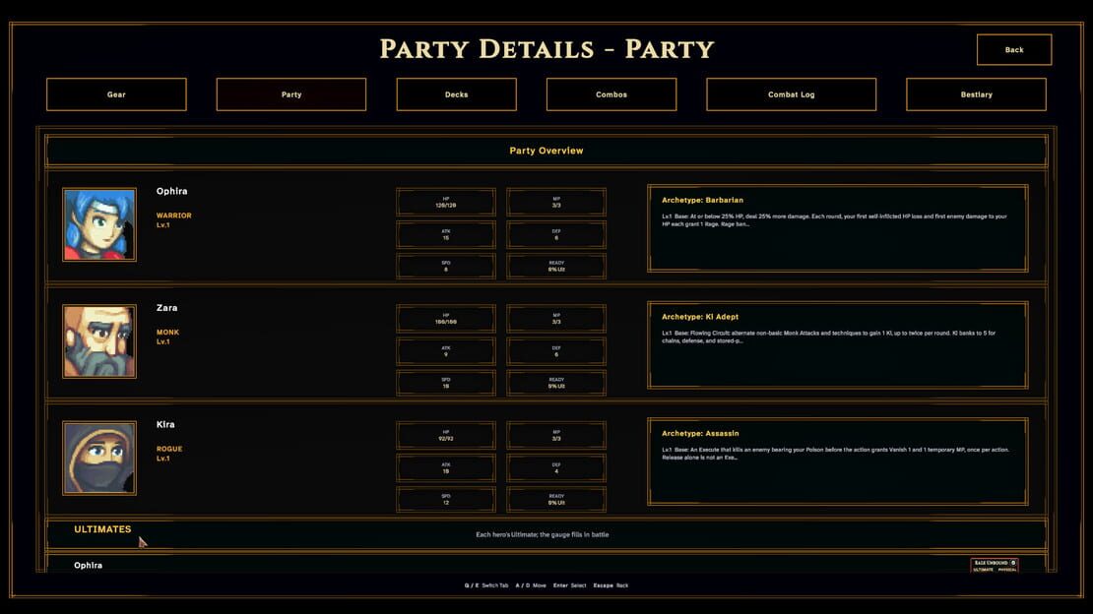Click the name Kira
The image size is (1093, 614).
point(165,424)
